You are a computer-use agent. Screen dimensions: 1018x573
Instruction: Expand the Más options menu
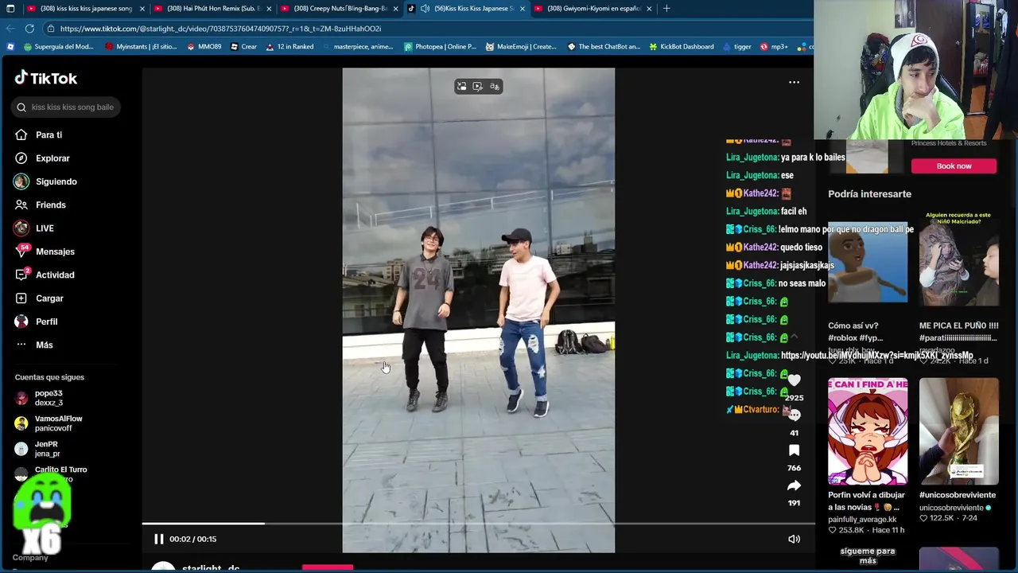coord(44,345)
